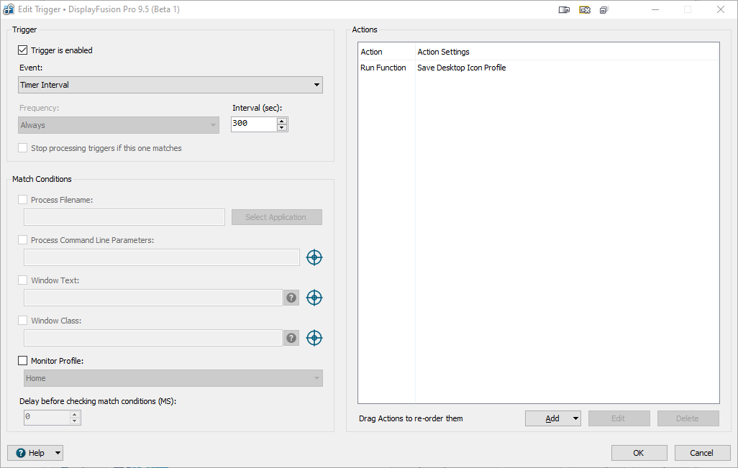Click the question mark beside Window Text field

tap(291, 298)
